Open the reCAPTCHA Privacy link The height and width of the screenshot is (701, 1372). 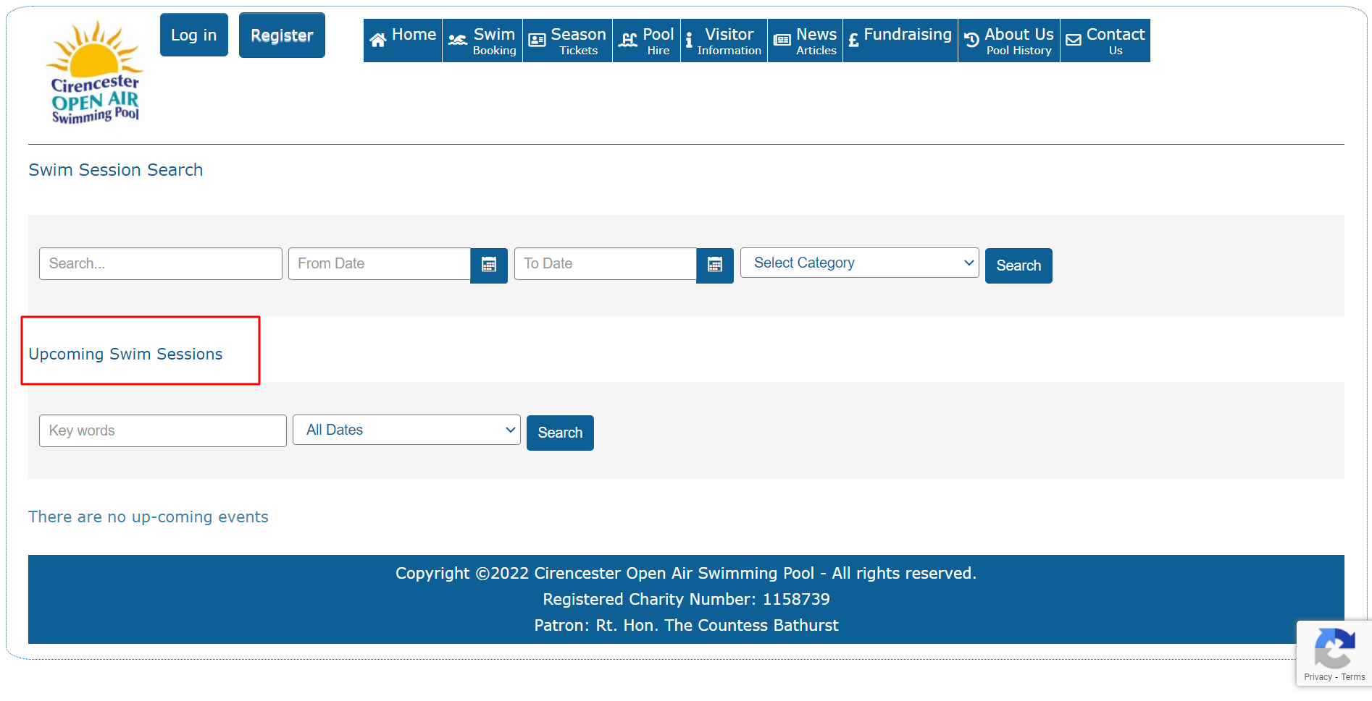point(1318,677)
